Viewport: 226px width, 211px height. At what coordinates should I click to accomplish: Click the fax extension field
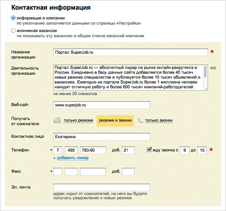click(x=128, y=172)
